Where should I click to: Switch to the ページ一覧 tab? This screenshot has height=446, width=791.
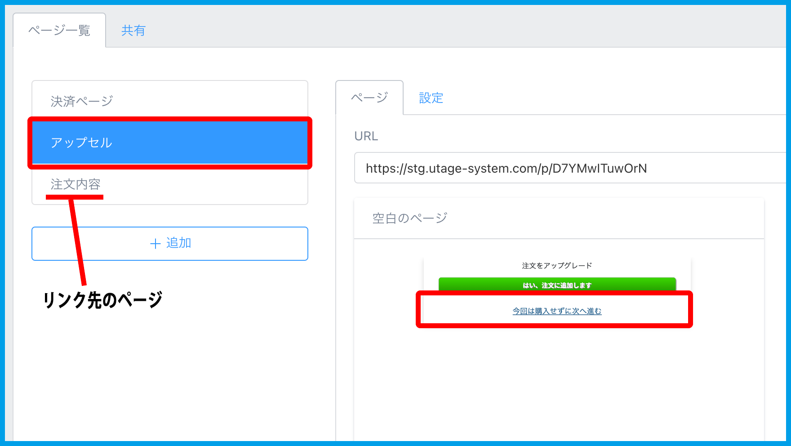pyautogui.click(x=59, y=31)
